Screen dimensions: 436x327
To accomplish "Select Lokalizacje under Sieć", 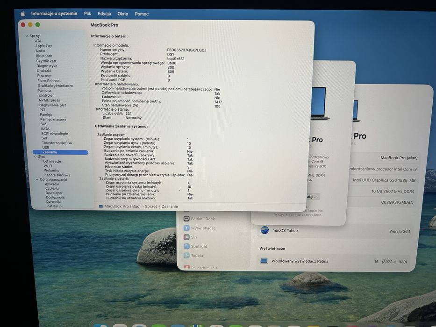I will [x=52, y=161].
